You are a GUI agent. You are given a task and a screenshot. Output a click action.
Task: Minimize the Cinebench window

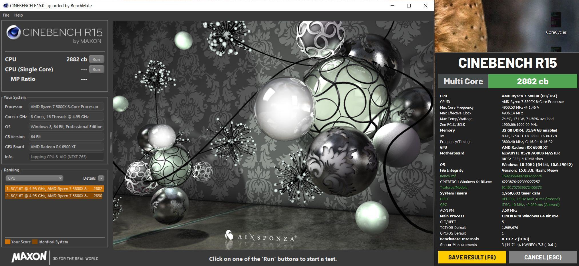(x=392, y=6)
